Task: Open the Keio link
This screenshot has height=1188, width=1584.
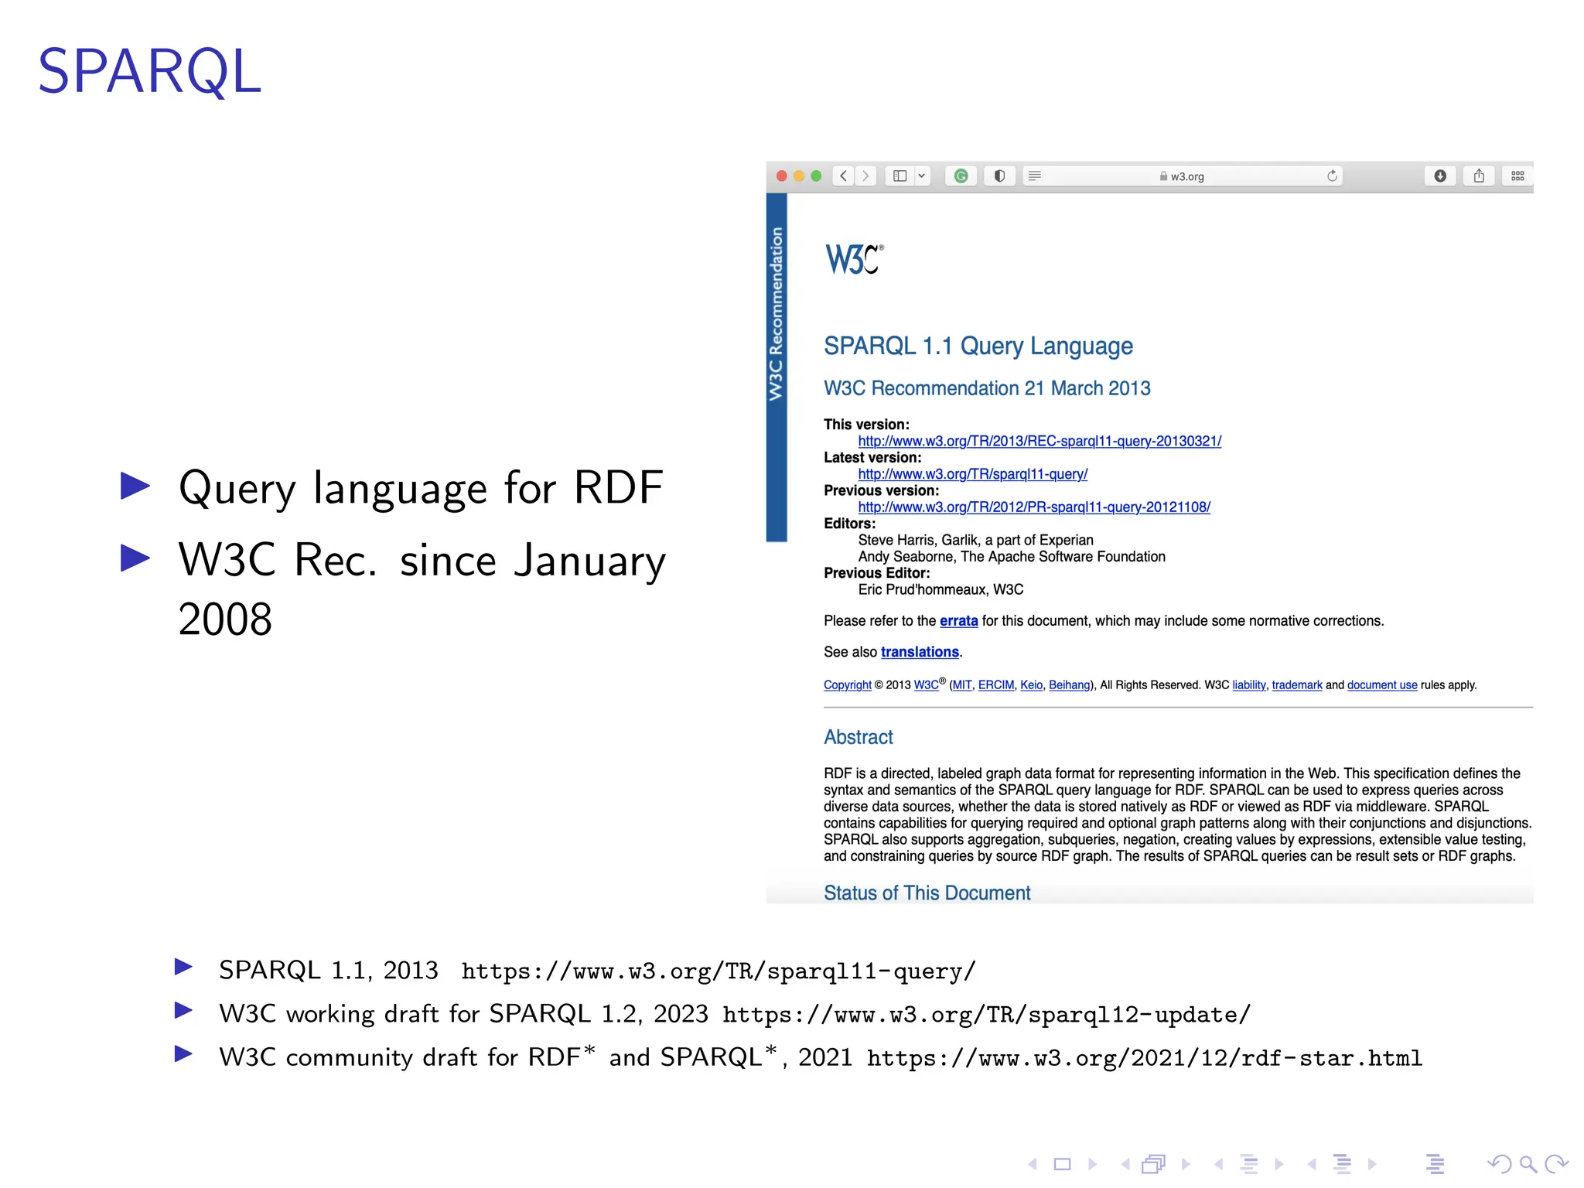Action: pyautogui.click(x=1031, y=685)
